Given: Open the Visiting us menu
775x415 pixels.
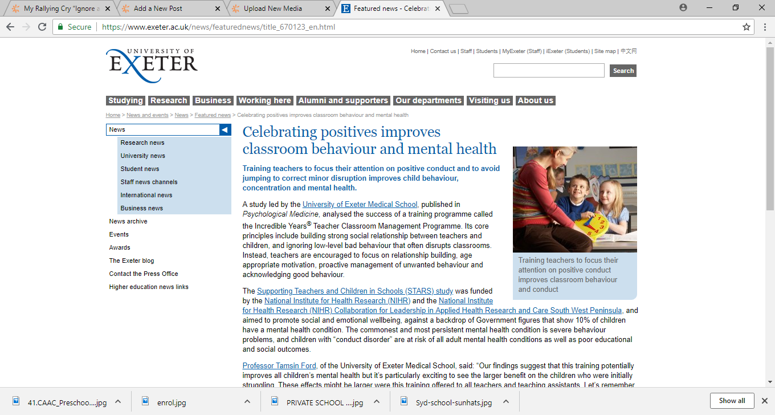Looking at the screenshot, I should click(x=490, y=100).
